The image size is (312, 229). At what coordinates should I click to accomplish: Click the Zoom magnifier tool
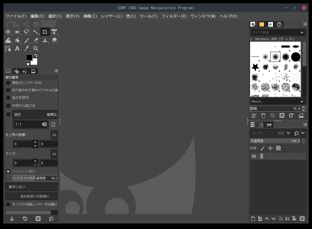point(36,48)
